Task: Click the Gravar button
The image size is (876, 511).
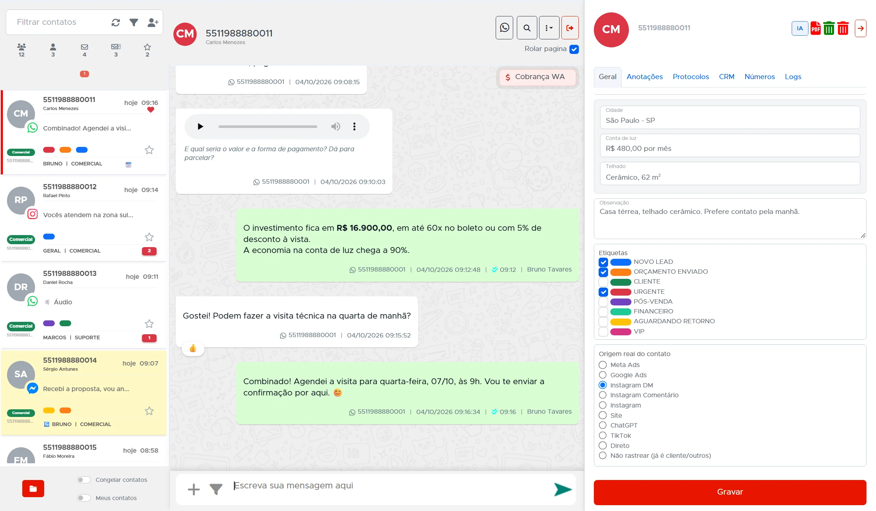Action: tap(730, 492)
